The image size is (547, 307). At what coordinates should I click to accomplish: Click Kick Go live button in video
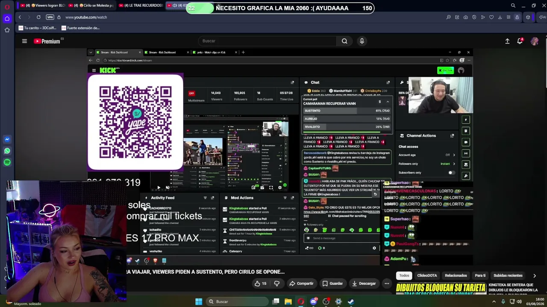point(445,70)
